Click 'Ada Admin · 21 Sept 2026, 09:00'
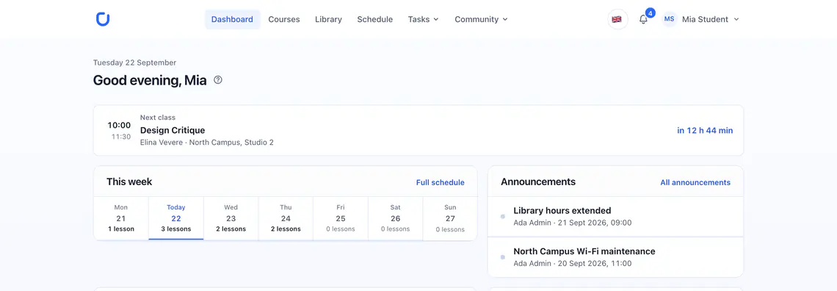 click(x=572, y=223)
